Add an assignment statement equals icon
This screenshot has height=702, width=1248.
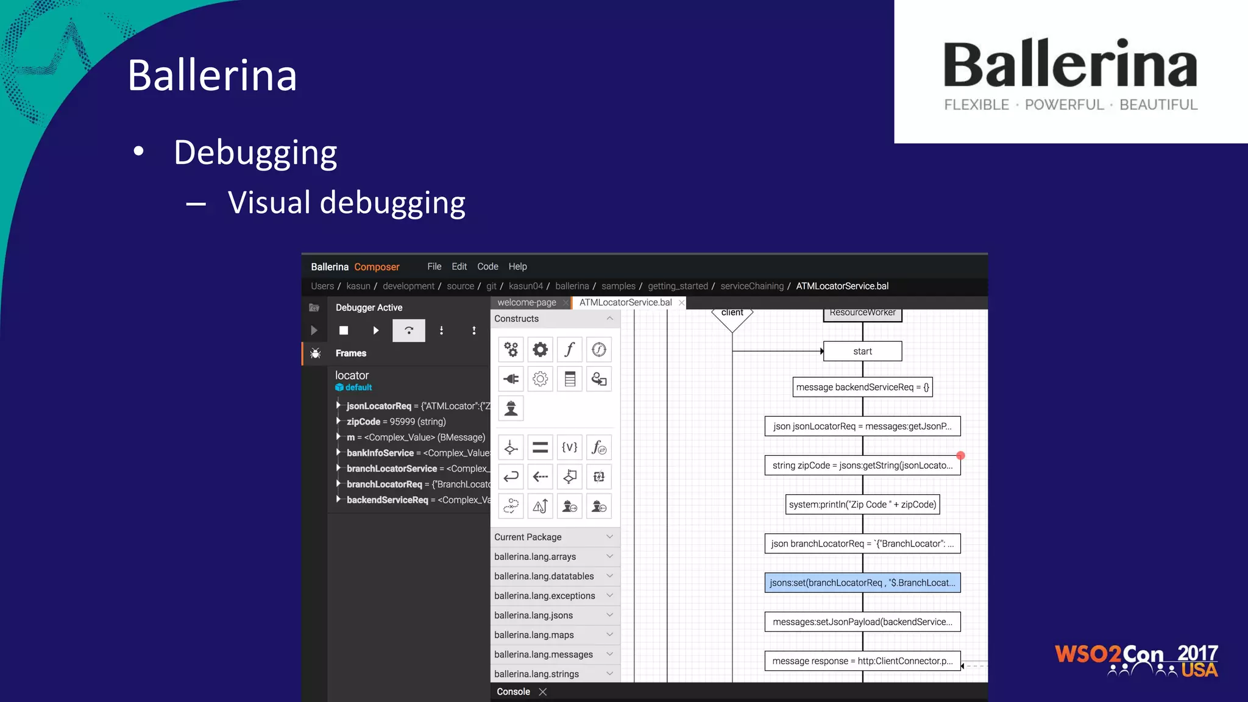click(x=541, y=448)
